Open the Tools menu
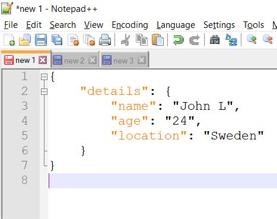Viewport: 277px width, 219px height. (x=254, y=25)
